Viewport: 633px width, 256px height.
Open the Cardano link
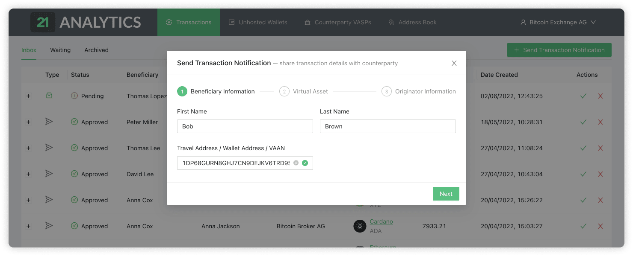click(x=381, y=221)
